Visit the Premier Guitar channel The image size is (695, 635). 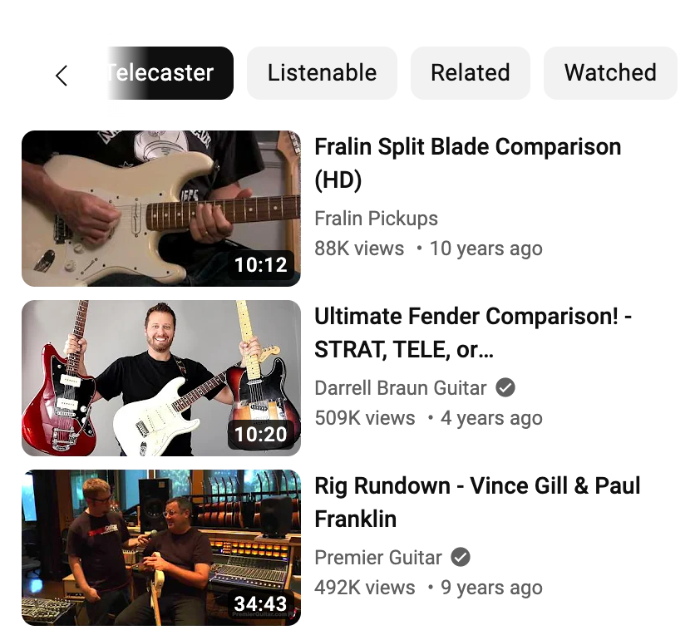[x=378, y=558]
